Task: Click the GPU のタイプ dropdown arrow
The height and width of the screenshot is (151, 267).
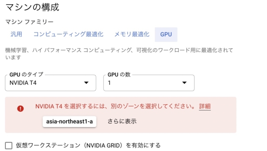Action: pos(86,83)
